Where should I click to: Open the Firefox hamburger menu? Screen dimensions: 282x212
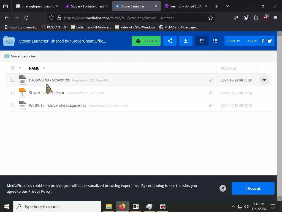pyautogui.click(x=275, y=18)
